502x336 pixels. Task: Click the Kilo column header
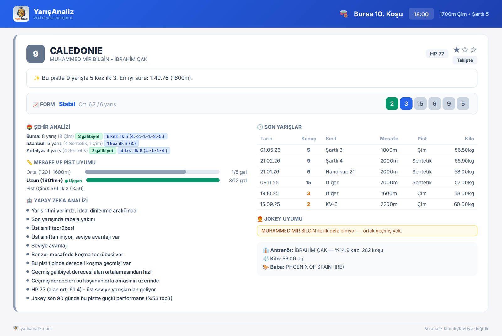[469, 139]
